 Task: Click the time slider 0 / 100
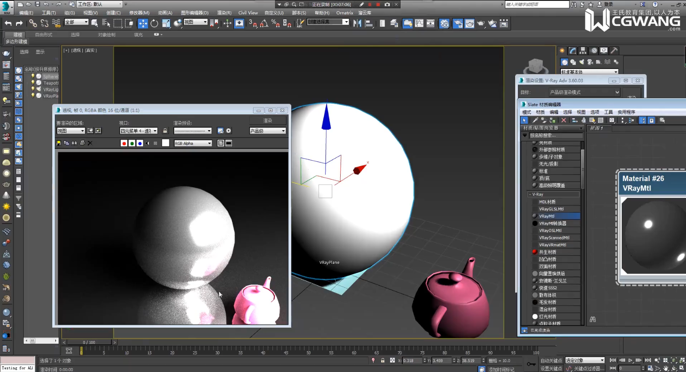tap(89, 342)
